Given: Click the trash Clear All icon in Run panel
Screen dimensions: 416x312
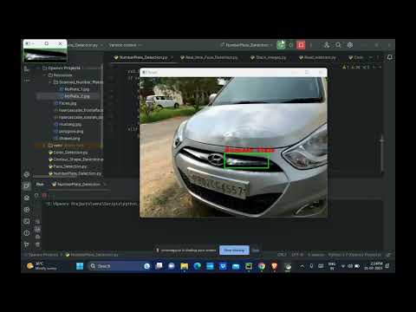Looking at the screenshot, I should coord(37,244).
